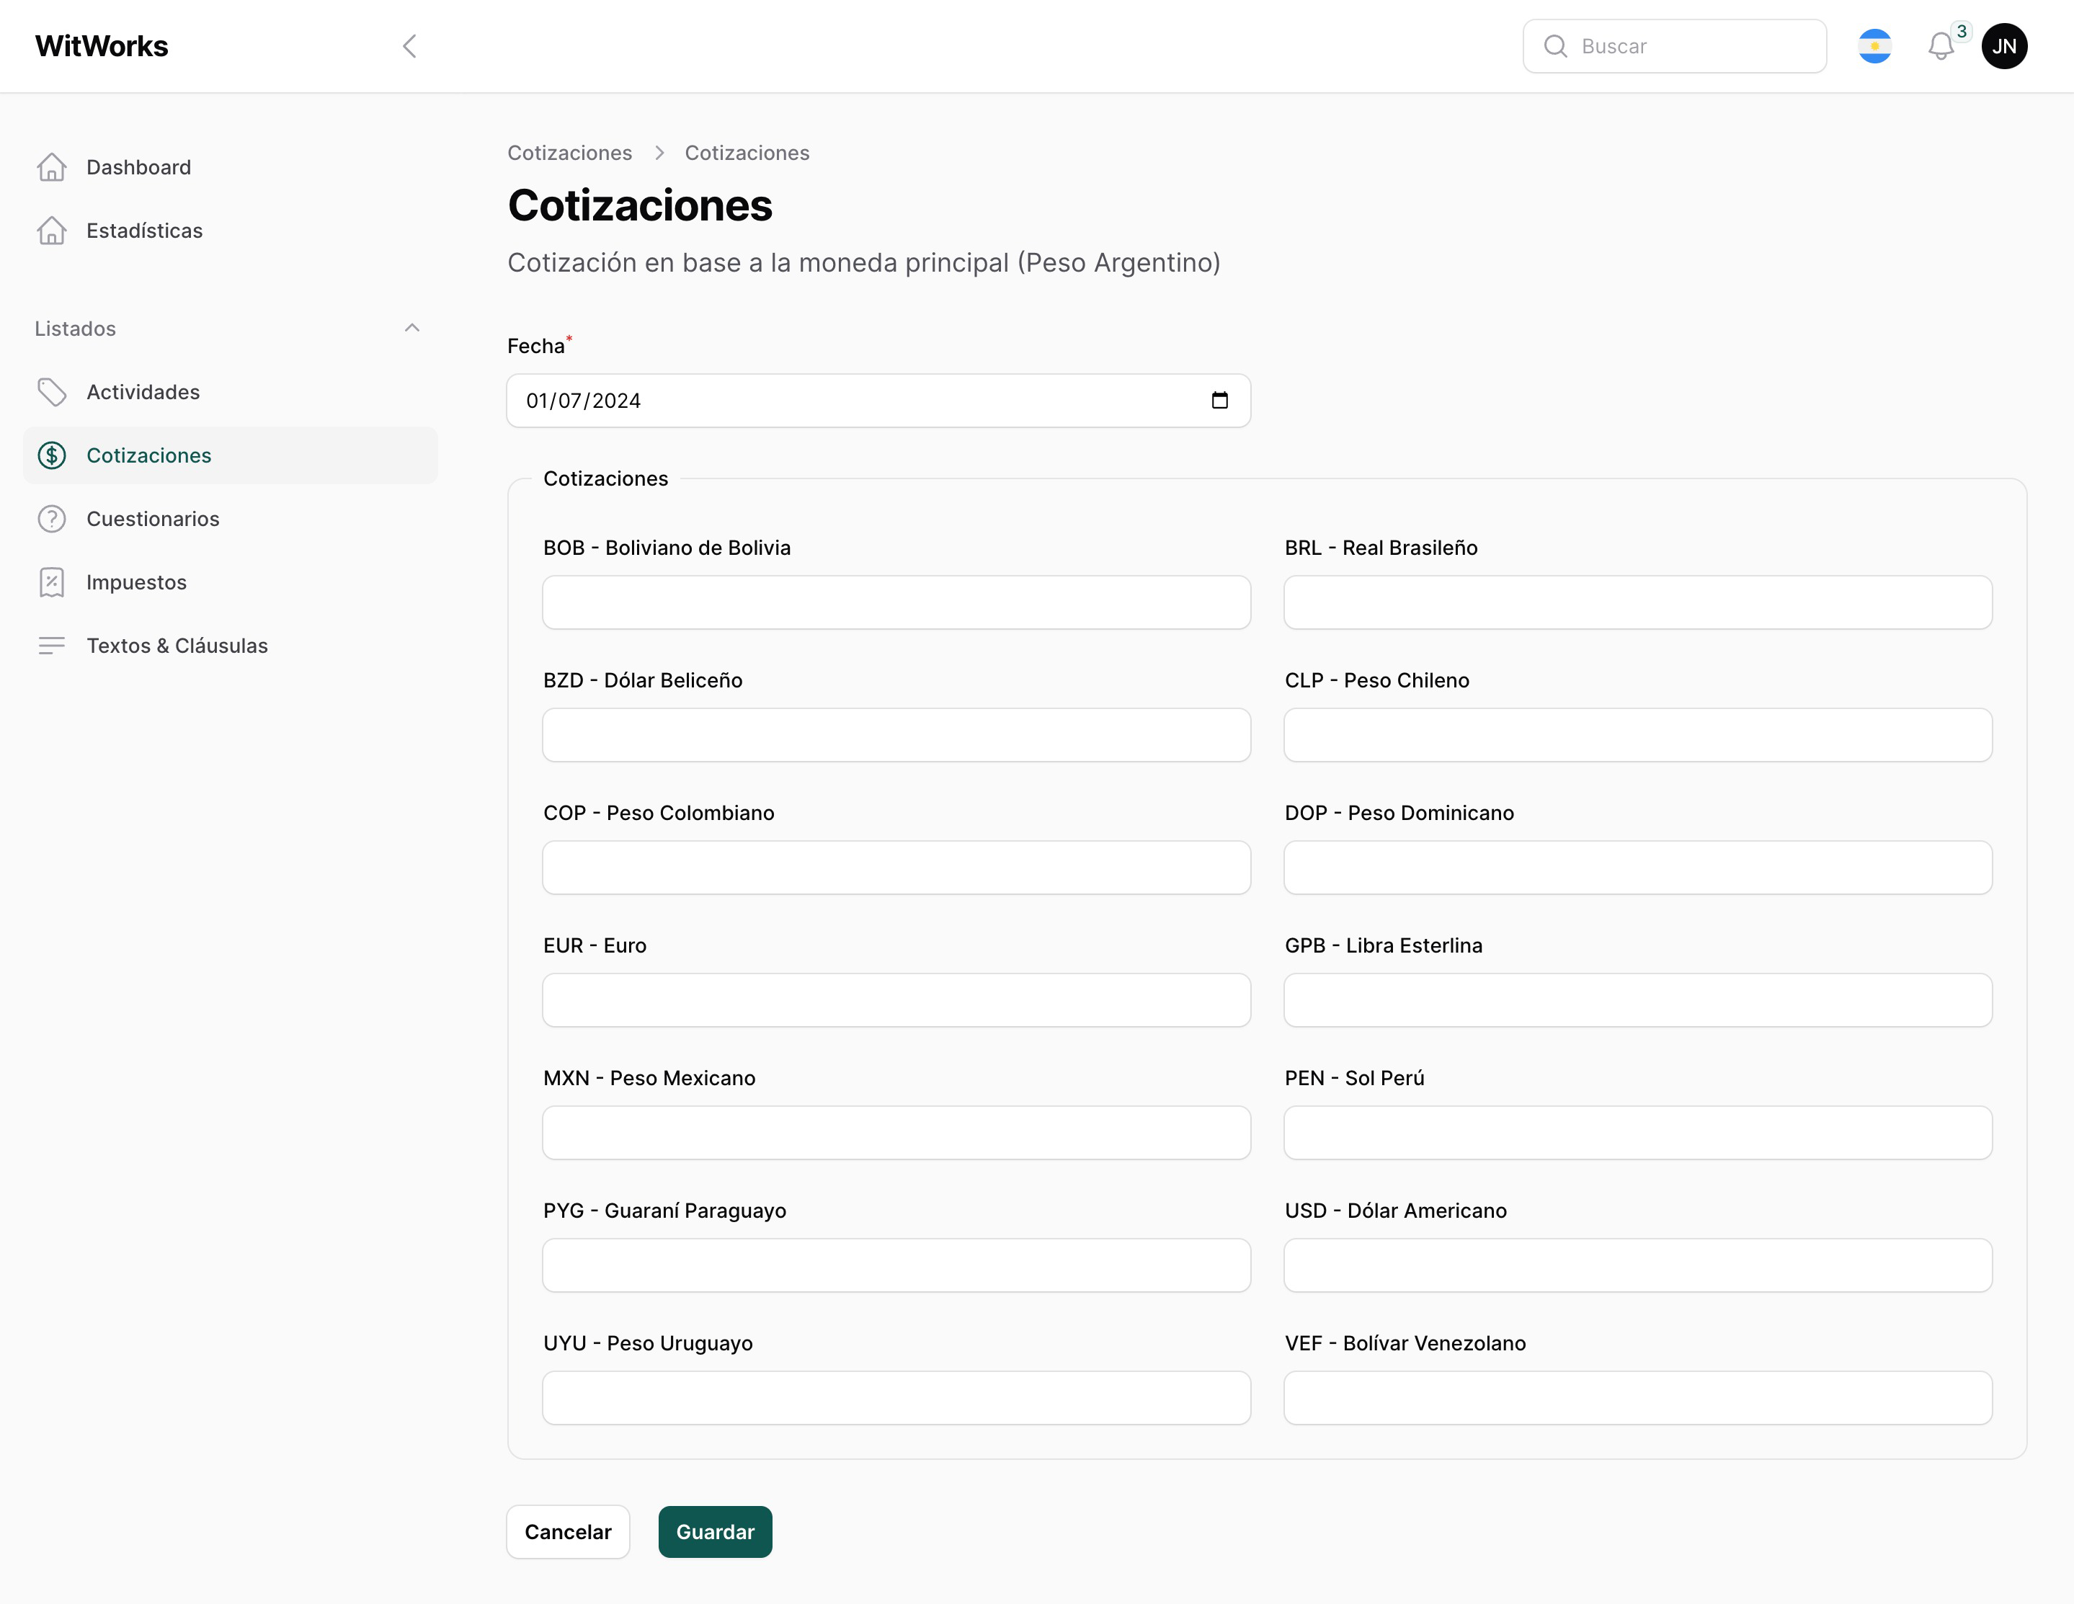This screenshot has height=1604, width=2074.
Task: Open the date picker calendar icon
Action: pos(1220,401)
